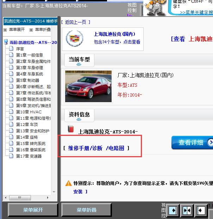Image resolution: width=213 pixels, height=219 pixels.
Task: Open 第9章 发动机/推进系统 chapter
Action: point(33,106)
